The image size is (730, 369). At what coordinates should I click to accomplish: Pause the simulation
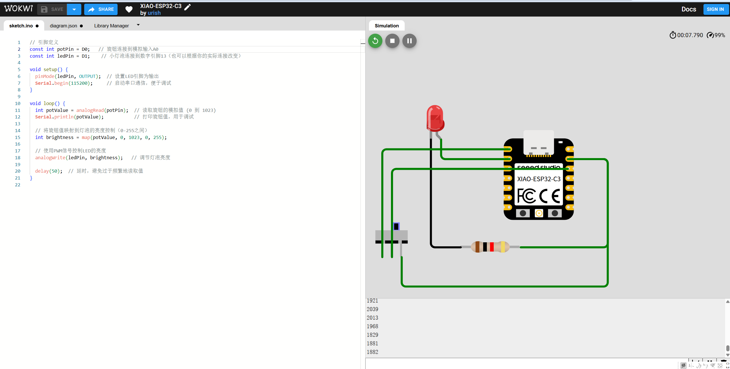(410, 41)
